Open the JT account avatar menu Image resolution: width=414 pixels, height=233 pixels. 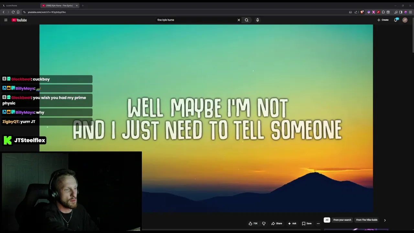pos(405,20)
